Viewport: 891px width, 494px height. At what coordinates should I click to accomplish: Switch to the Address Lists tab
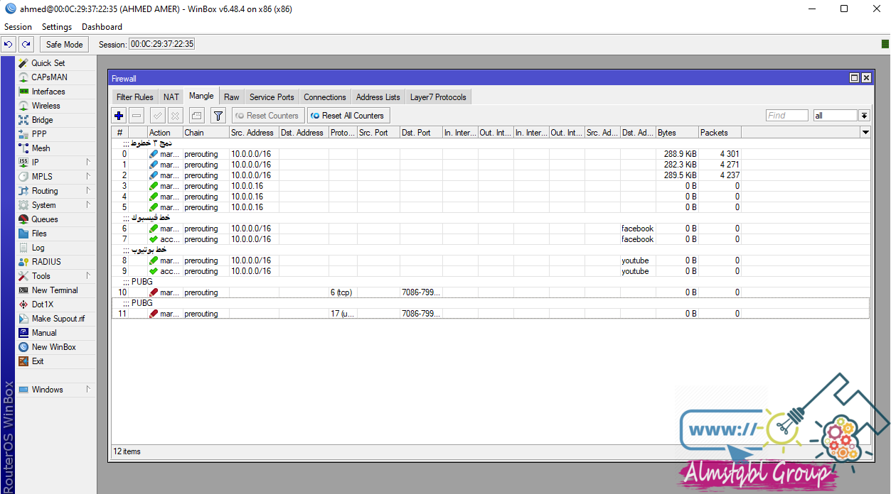click(378, 97)
